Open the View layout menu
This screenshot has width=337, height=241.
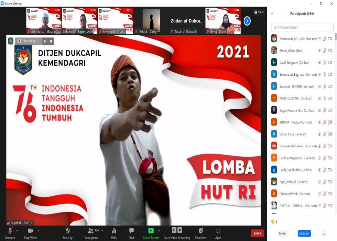tap(259, 12)
